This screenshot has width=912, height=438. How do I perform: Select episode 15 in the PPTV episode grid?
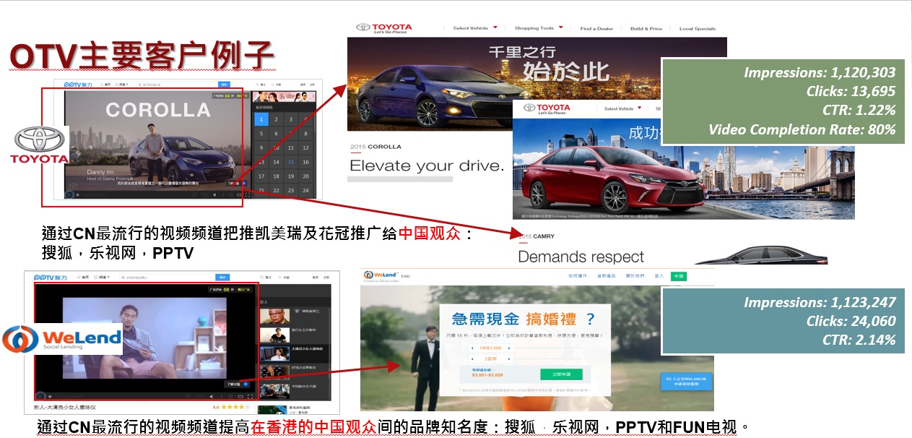coord(290,162)
